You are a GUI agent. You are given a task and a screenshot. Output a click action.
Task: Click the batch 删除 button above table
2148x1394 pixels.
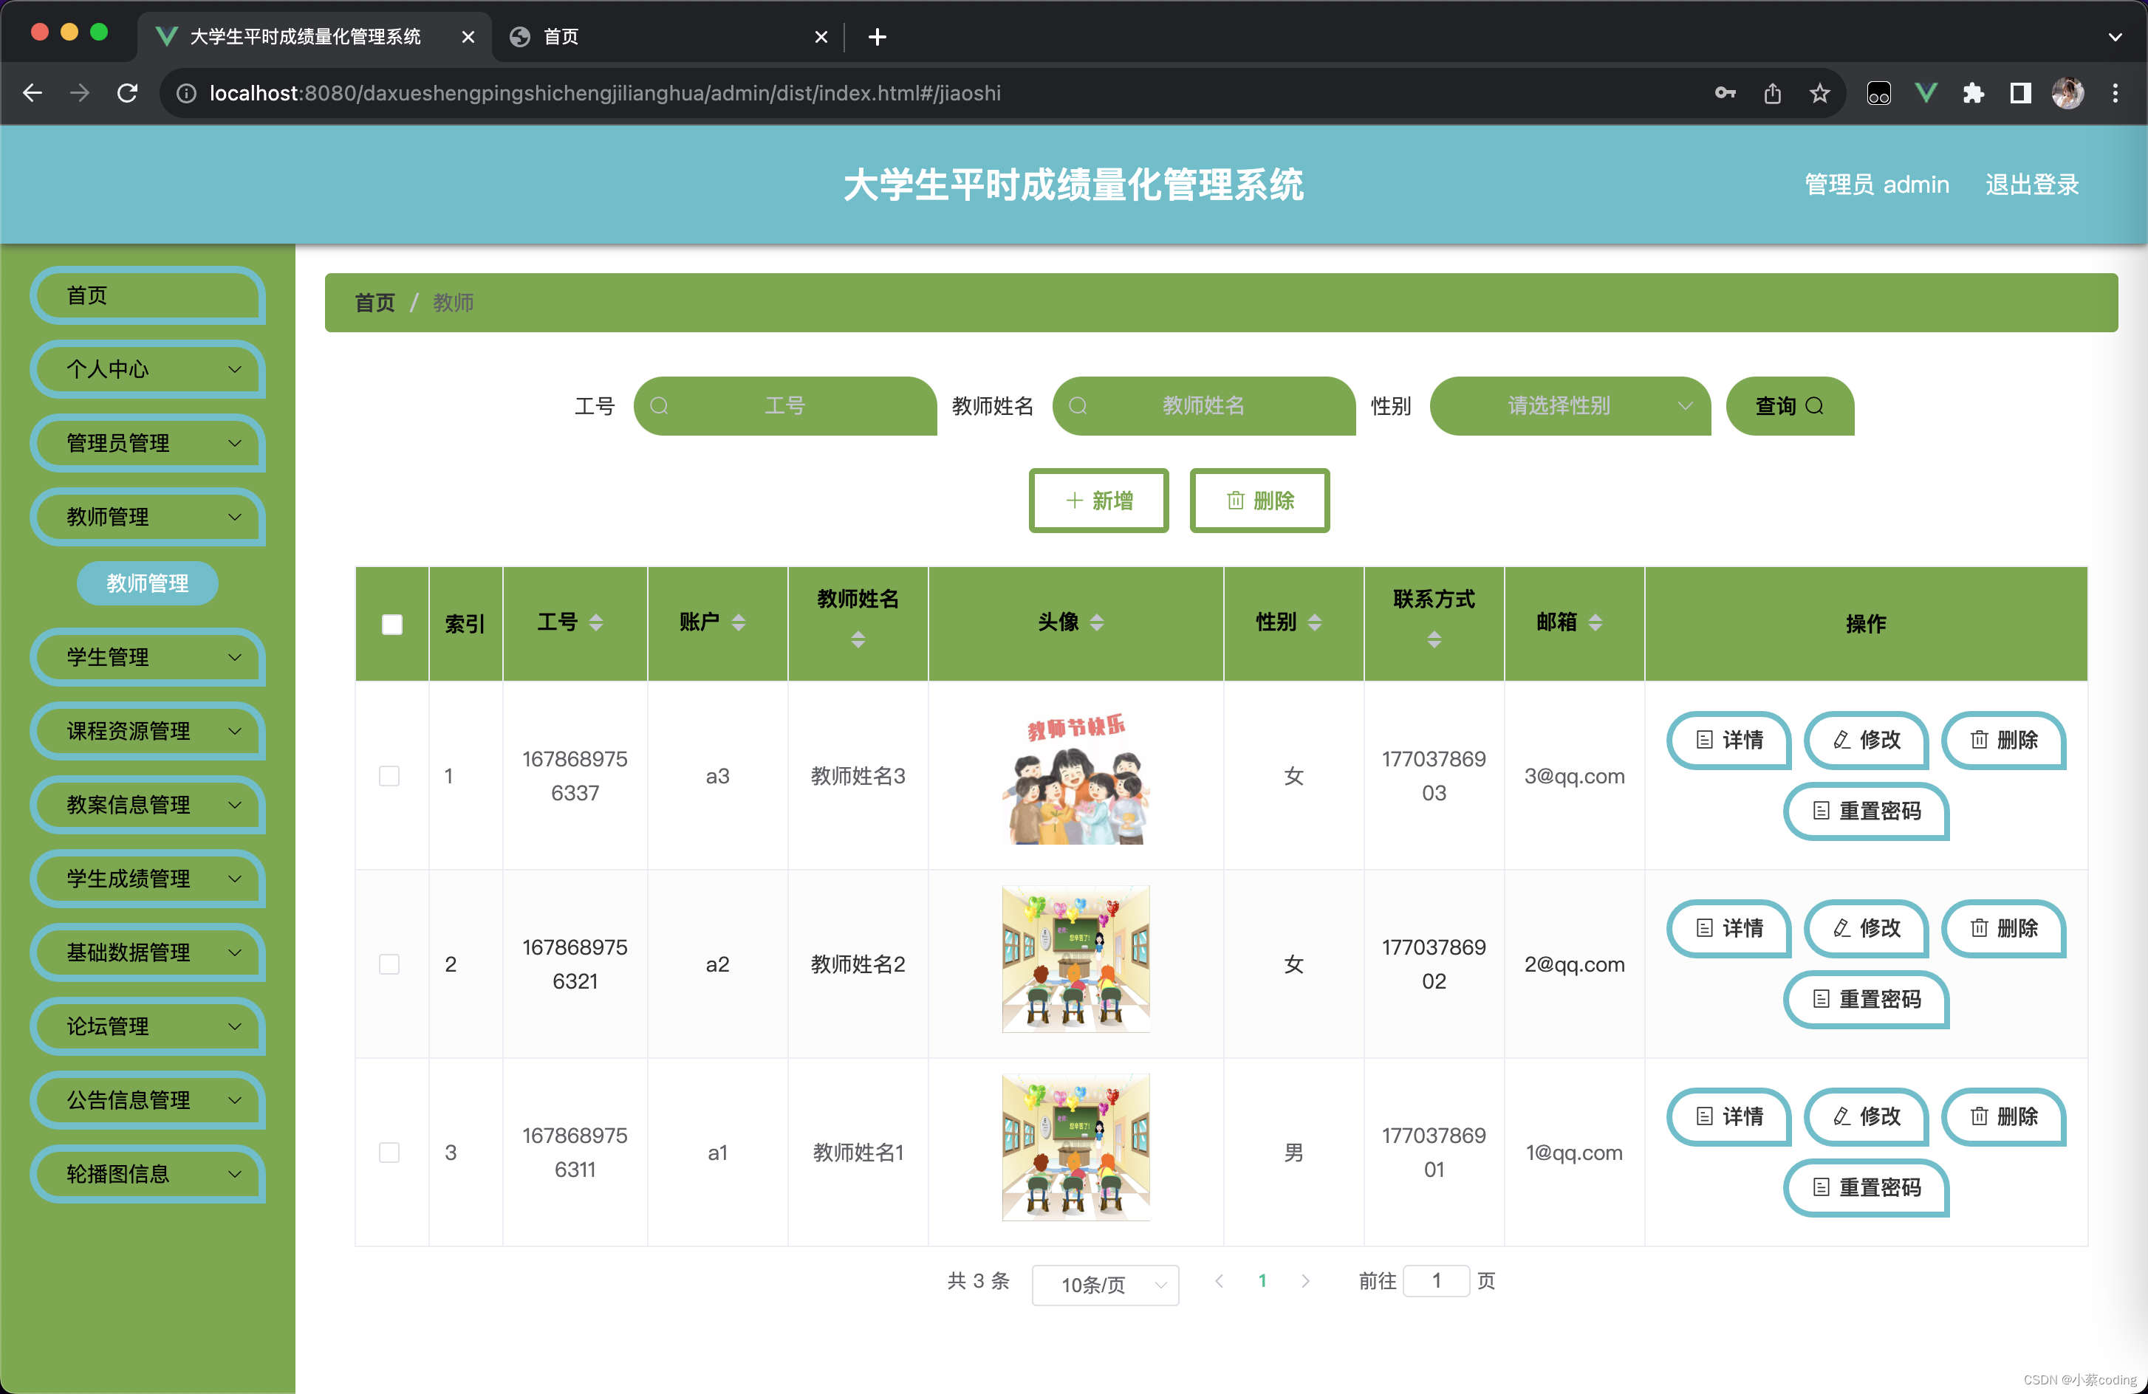click(1259, 501)
